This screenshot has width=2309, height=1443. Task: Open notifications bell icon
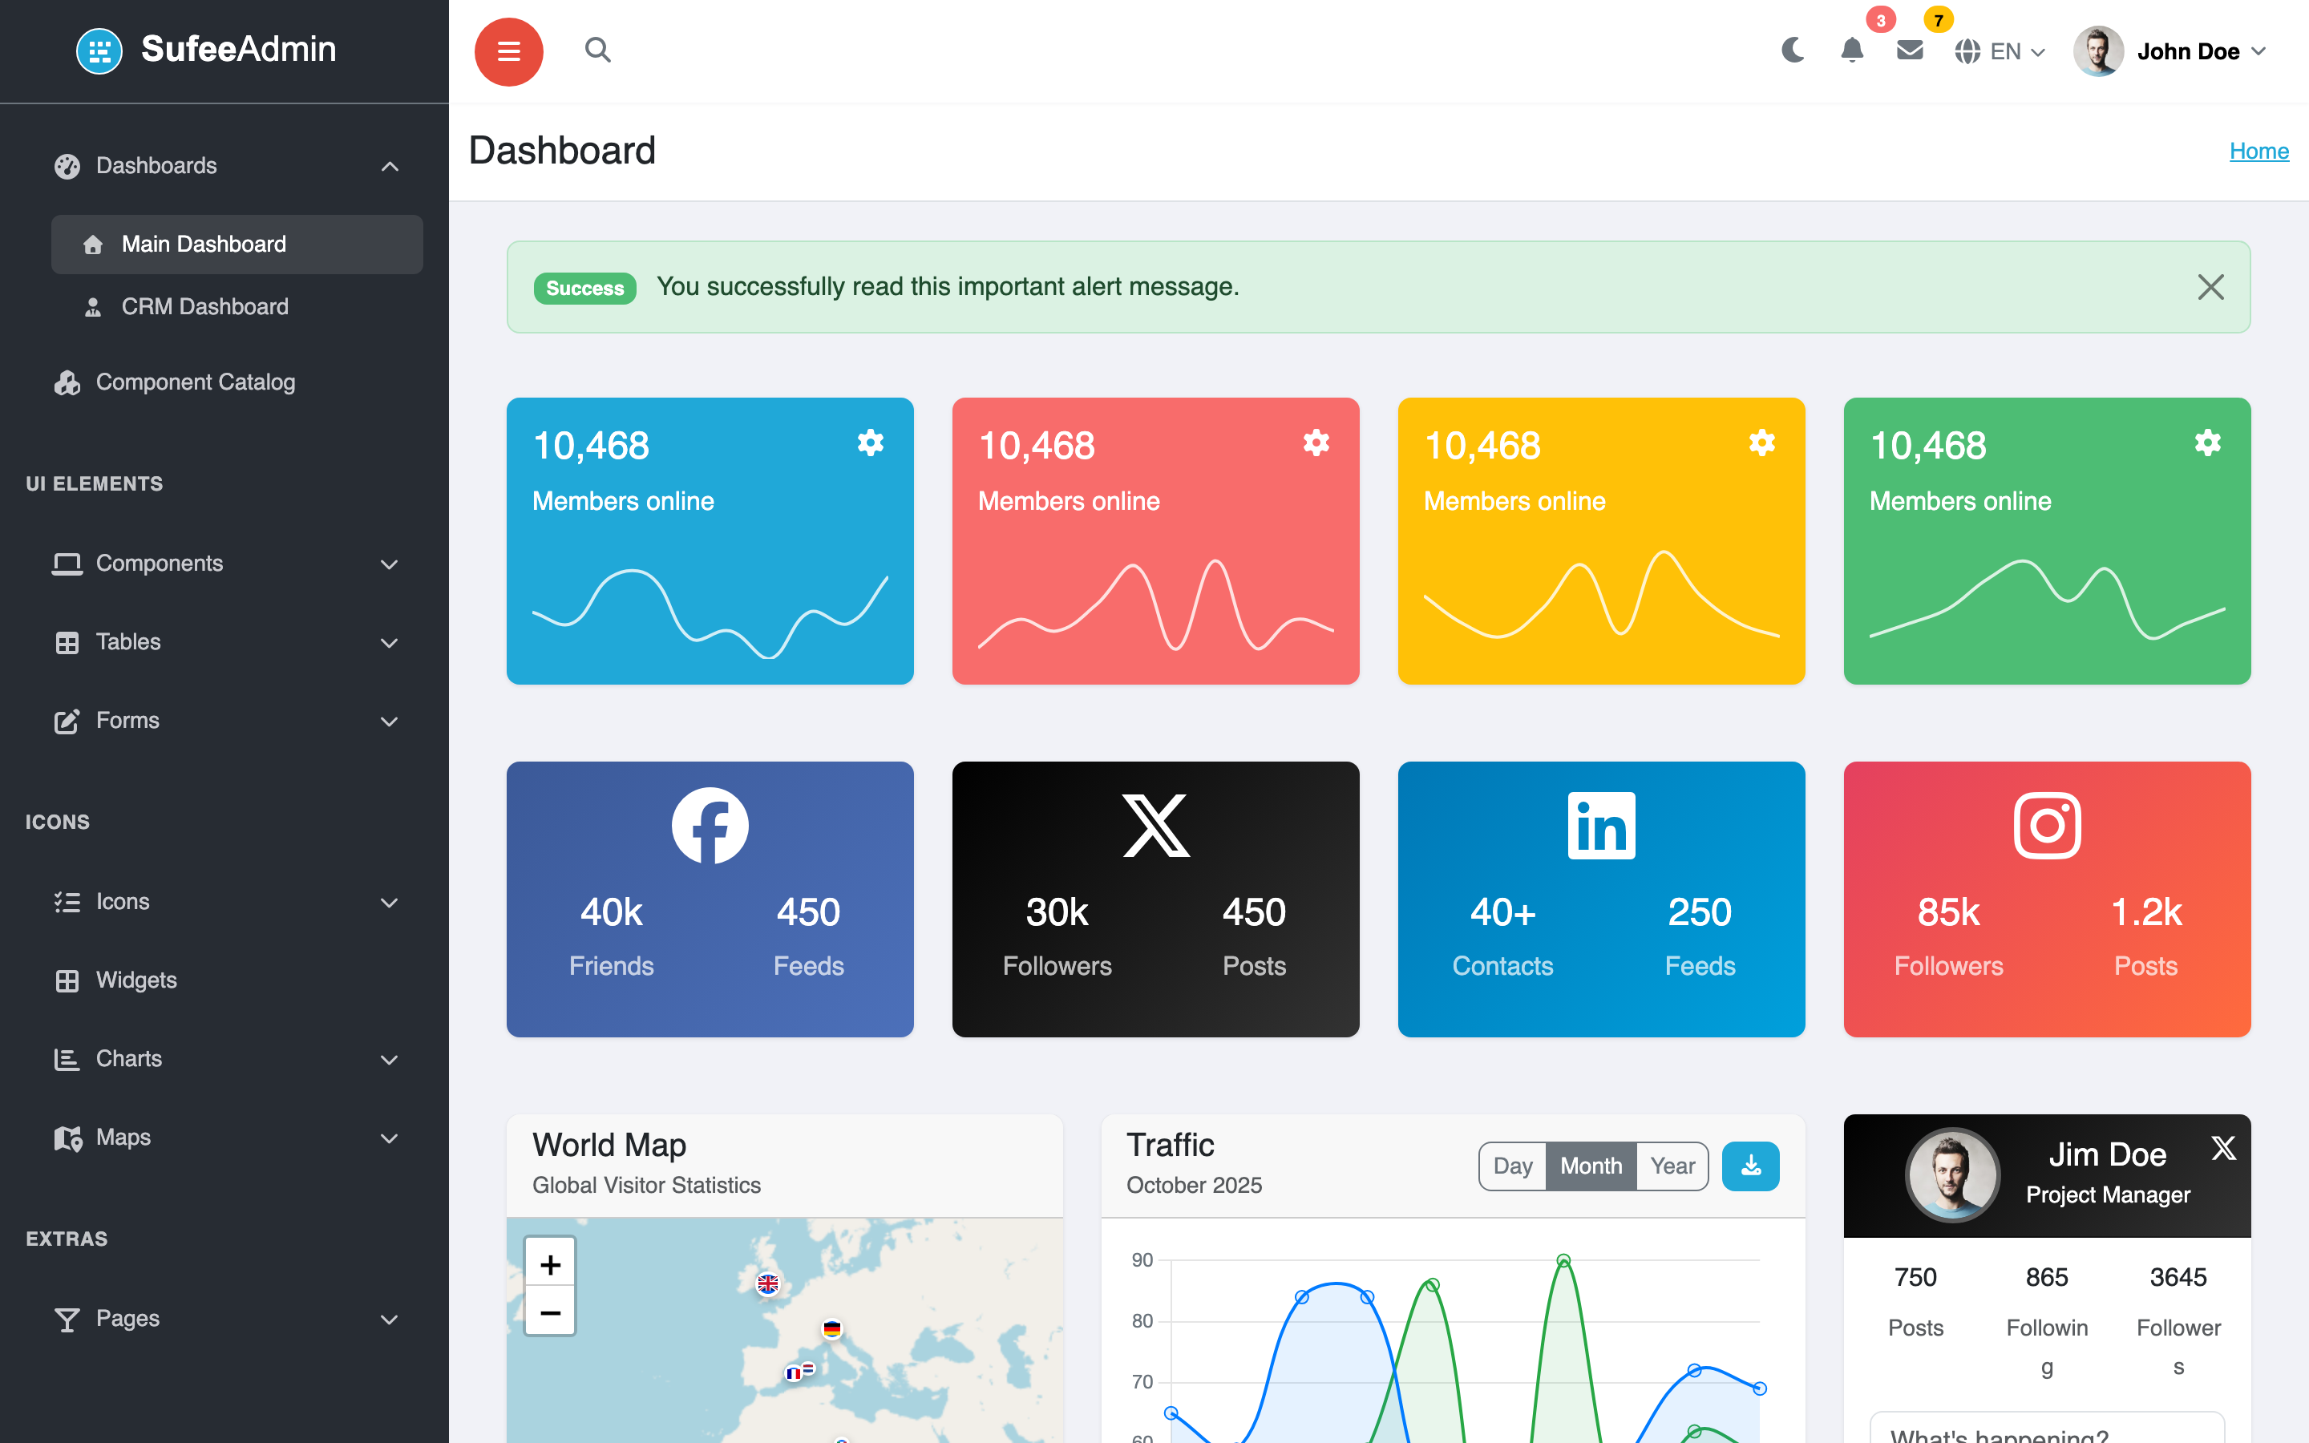[1851, 51]
